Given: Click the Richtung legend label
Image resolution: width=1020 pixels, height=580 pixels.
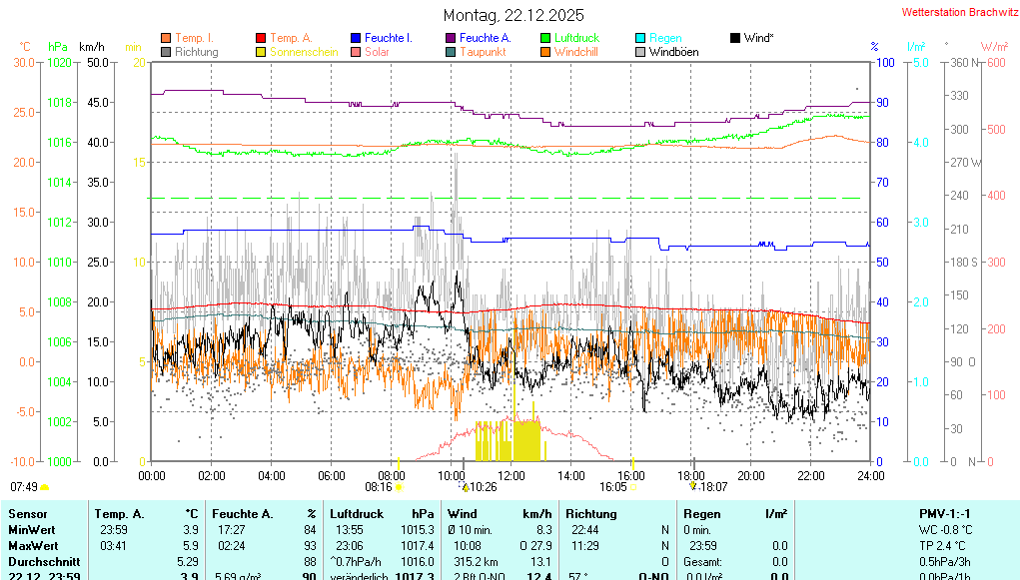Looking at the screenshot, I should pos(196,52).
